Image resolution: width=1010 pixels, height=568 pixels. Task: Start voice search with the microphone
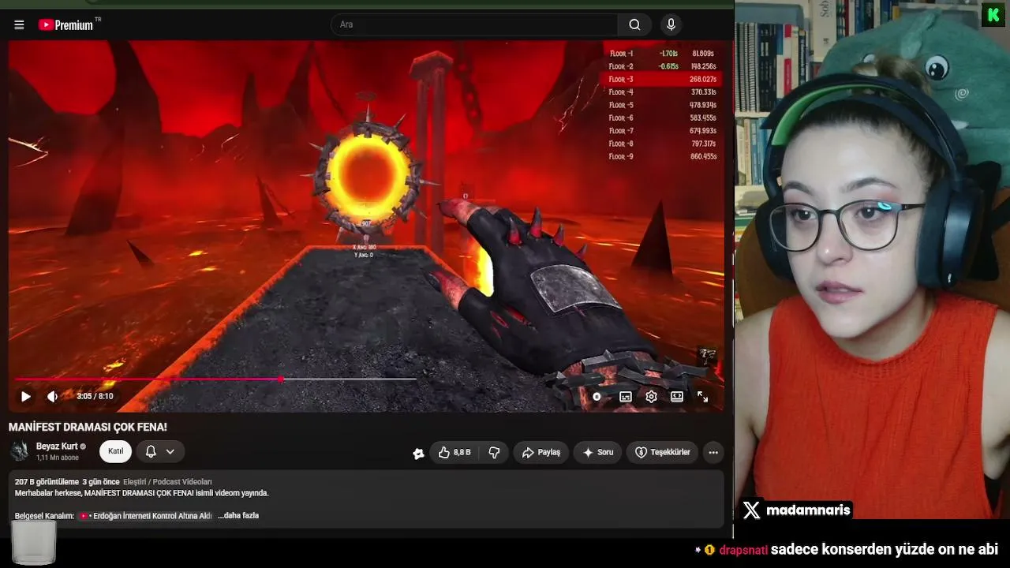tap(671, 24)
